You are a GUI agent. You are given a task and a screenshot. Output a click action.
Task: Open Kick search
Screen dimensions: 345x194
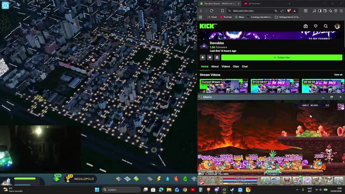point(326,26)
